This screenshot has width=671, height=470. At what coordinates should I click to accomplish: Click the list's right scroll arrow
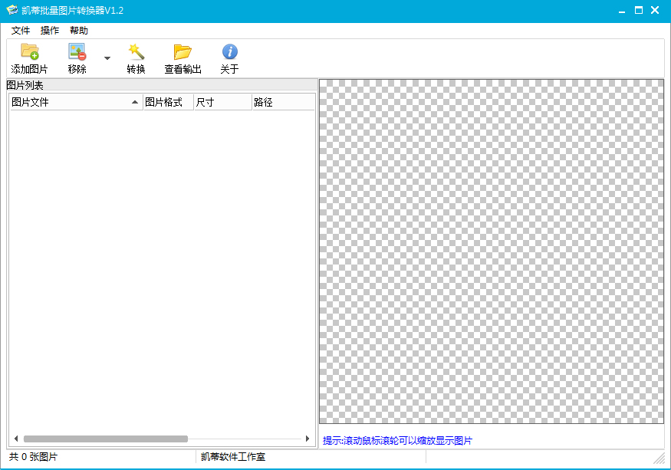tap(308, 439)
